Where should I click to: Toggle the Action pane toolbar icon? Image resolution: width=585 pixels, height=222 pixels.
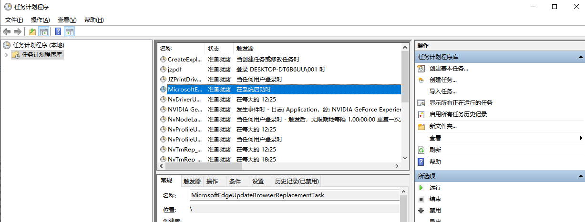tap(70, 32)
